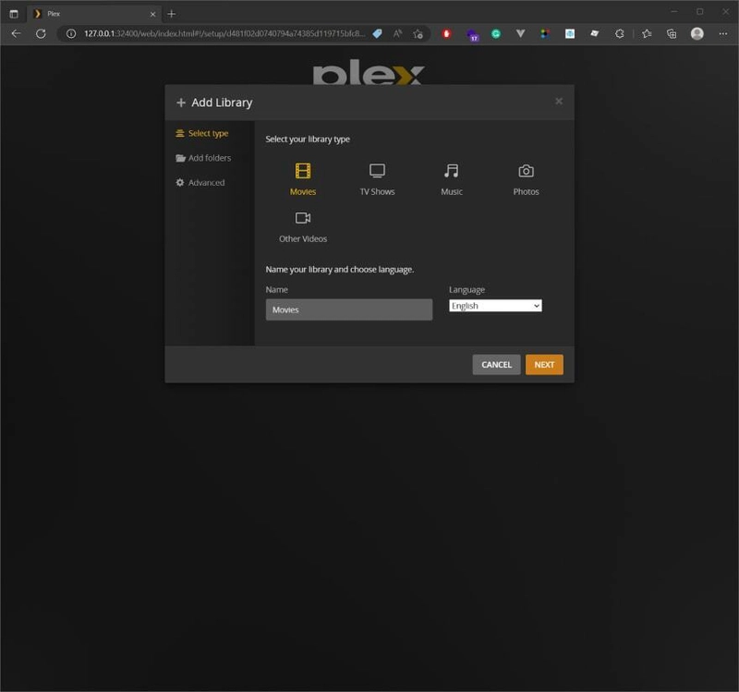Open the Language dropdown set to English
This screenshot has height=692, width=739.
(x=495, y=306)
